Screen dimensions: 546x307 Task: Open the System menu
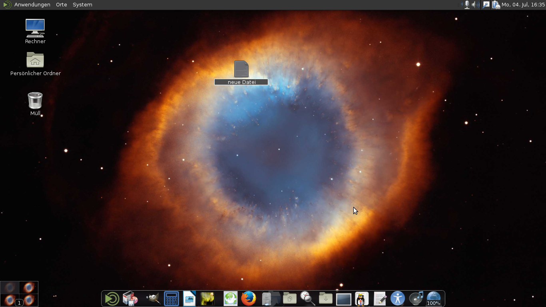tap(82, 5)
